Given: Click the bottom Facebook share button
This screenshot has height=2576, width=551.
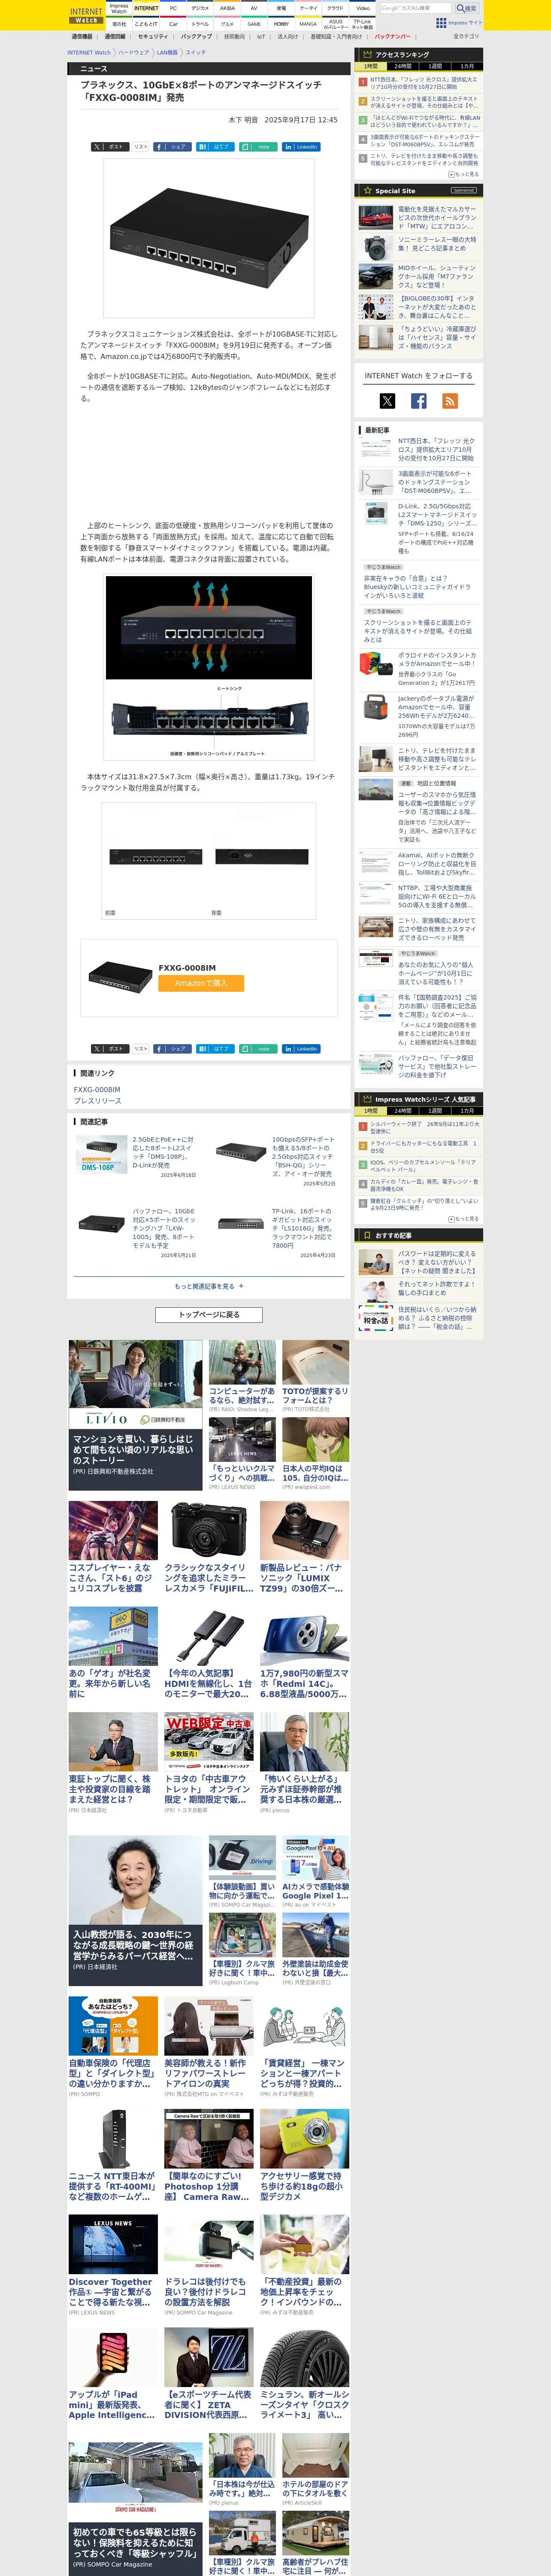Looking at the screenshot, I should pos(172,1049).
